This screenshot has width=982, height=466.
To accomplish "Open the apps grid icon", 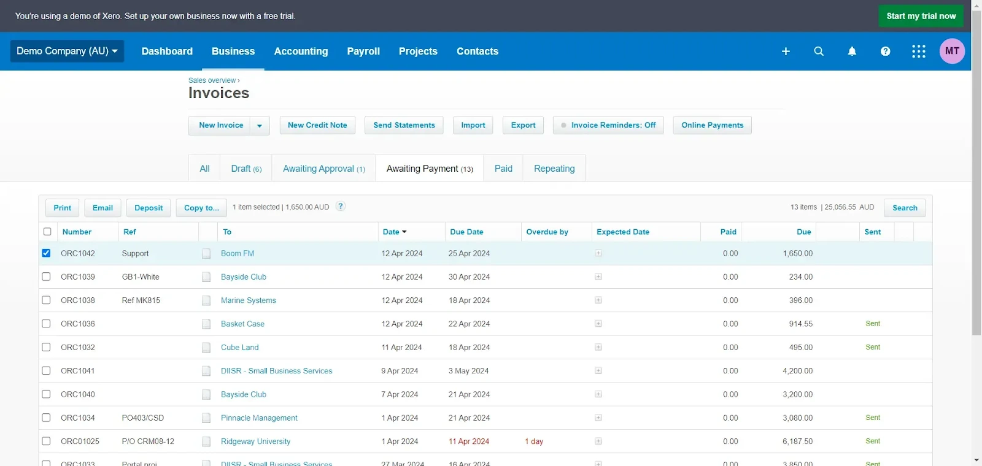I will (x=919, y=52).
